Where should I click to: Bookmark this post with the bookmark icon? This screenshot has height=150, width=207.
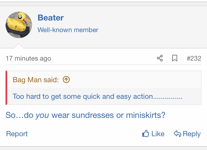pyautogui.click(x=174, y=58)
